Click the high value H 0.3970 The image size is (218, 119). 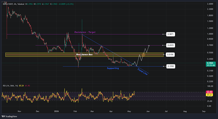[x=37, y=4]
